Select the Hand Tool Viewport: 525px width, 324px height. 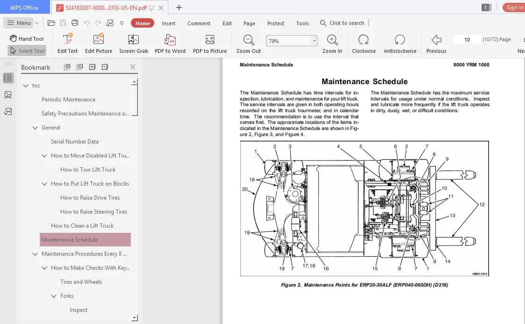[27, 38]
